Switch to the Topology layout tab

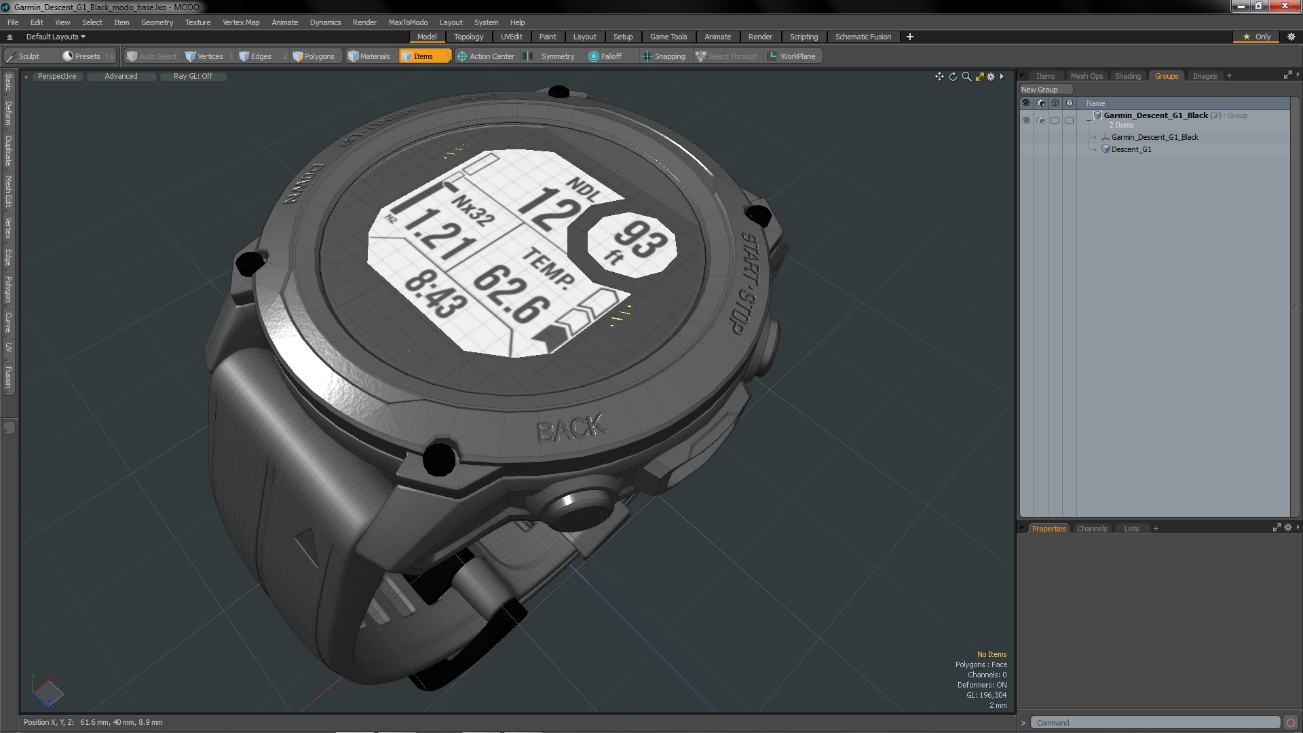point(468,37)
